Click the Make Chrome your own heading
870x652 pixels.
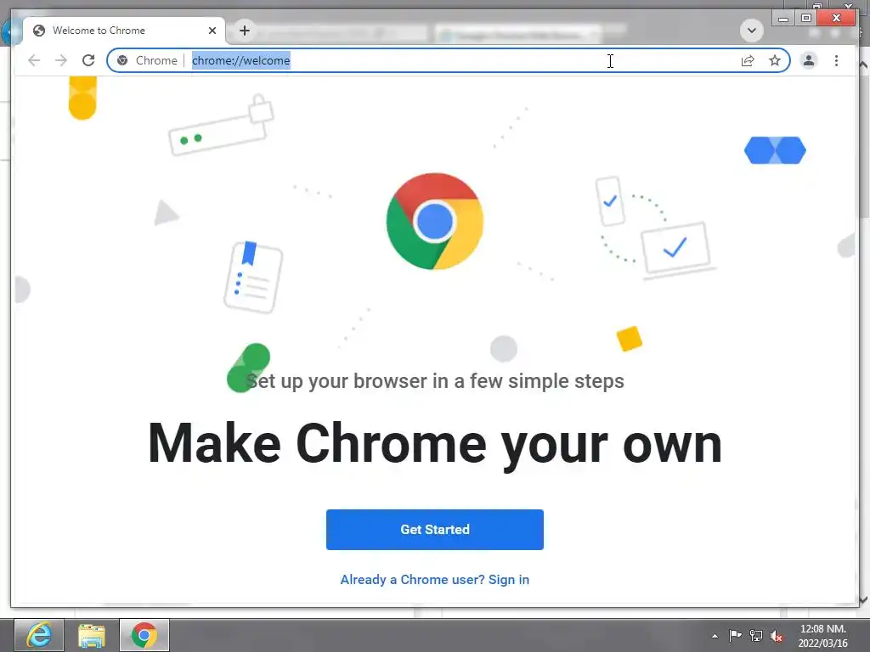point(435,444)
